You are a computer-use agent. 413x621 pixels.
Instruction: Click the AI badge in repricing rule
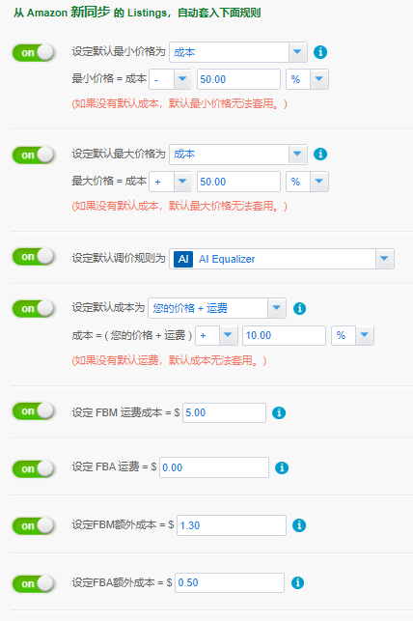183,259
